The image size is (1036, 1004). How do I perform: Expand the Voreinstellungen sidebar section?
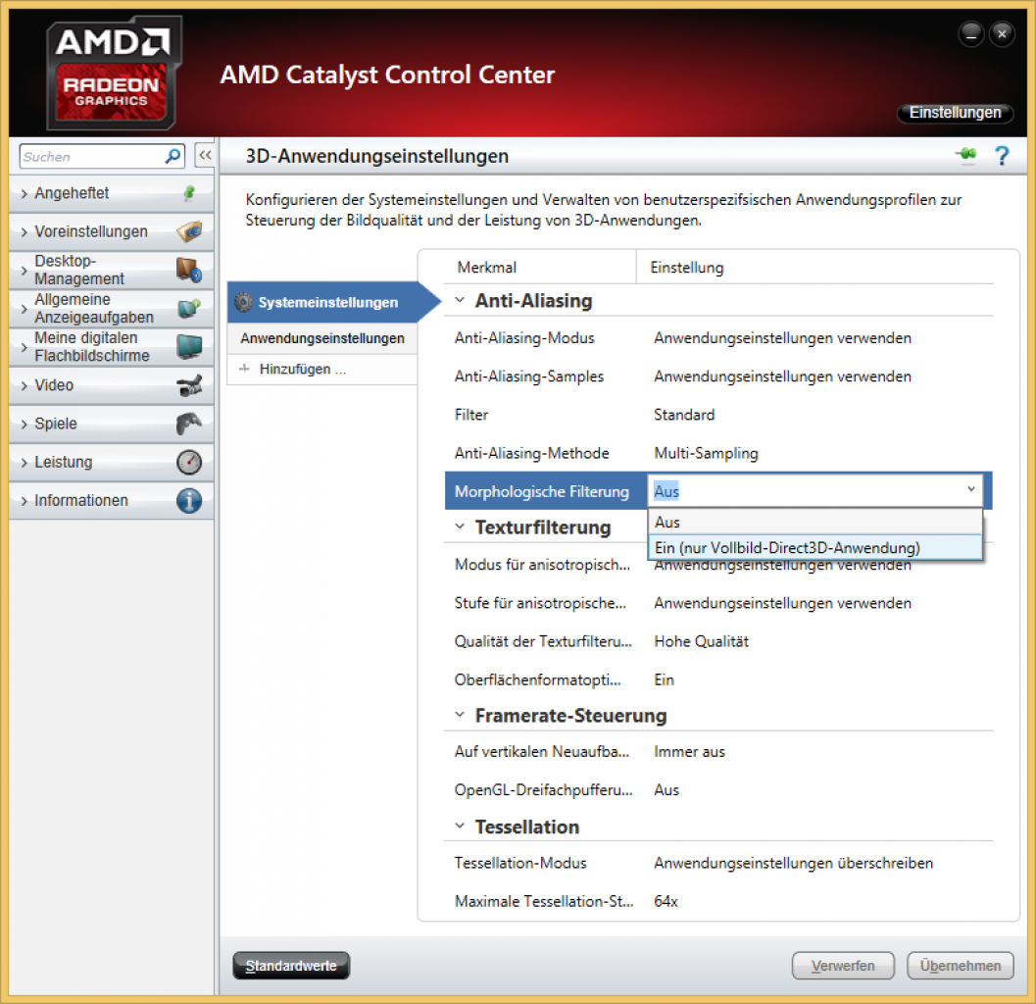pos(25,232)
